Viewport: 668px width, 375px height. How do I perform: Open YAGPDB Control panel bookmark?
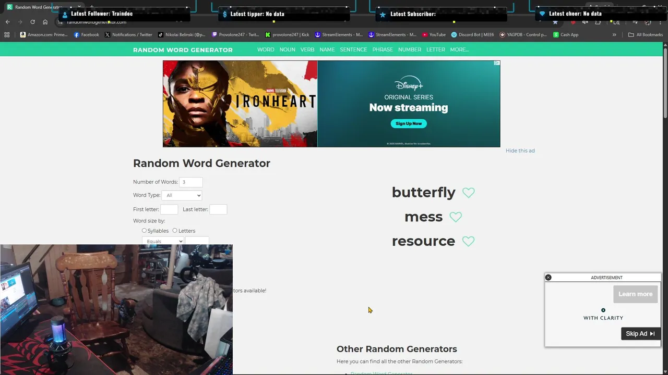[523, 35]
